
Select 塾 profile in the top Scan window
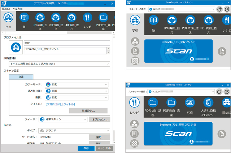click(x=153, y=24)
